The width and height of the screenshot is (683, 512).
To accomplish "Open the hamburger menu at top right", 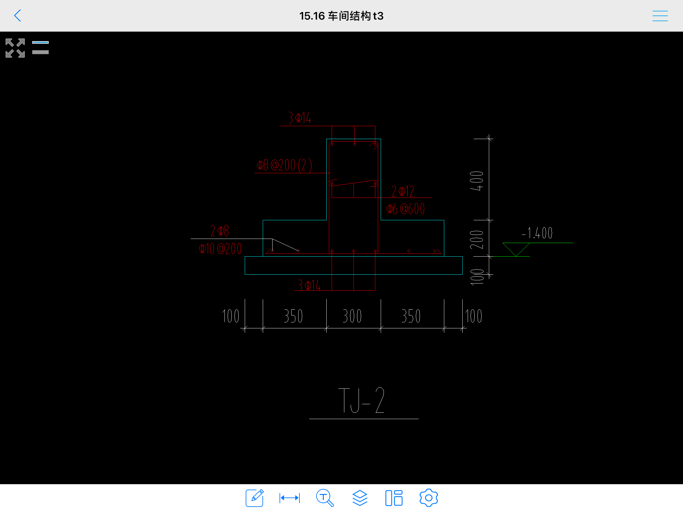I will click(x=660, y=16).
